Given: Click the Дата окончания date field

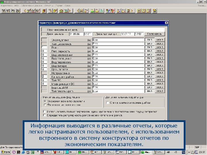Looking at the screenshot, I should tap(127, 34).
